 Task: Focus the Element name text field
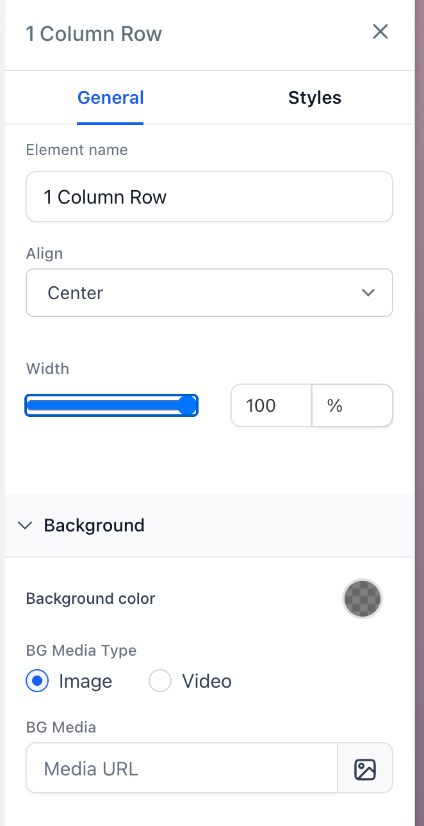pos(209,197)
